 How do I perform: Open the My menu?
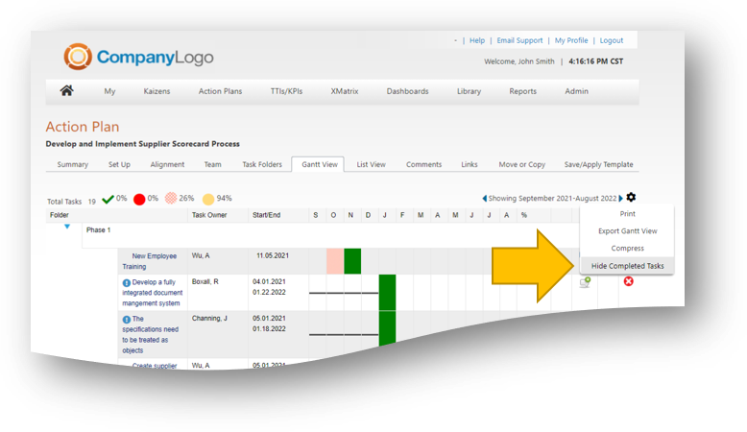[109, 91]
